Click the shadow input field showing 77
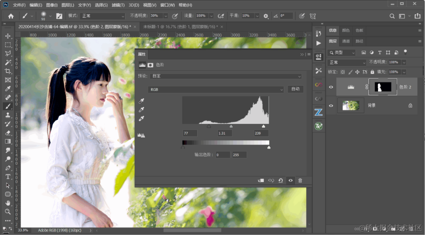Image resolution: width=425 pixels, height=235 pixels. tap(190, 133)
